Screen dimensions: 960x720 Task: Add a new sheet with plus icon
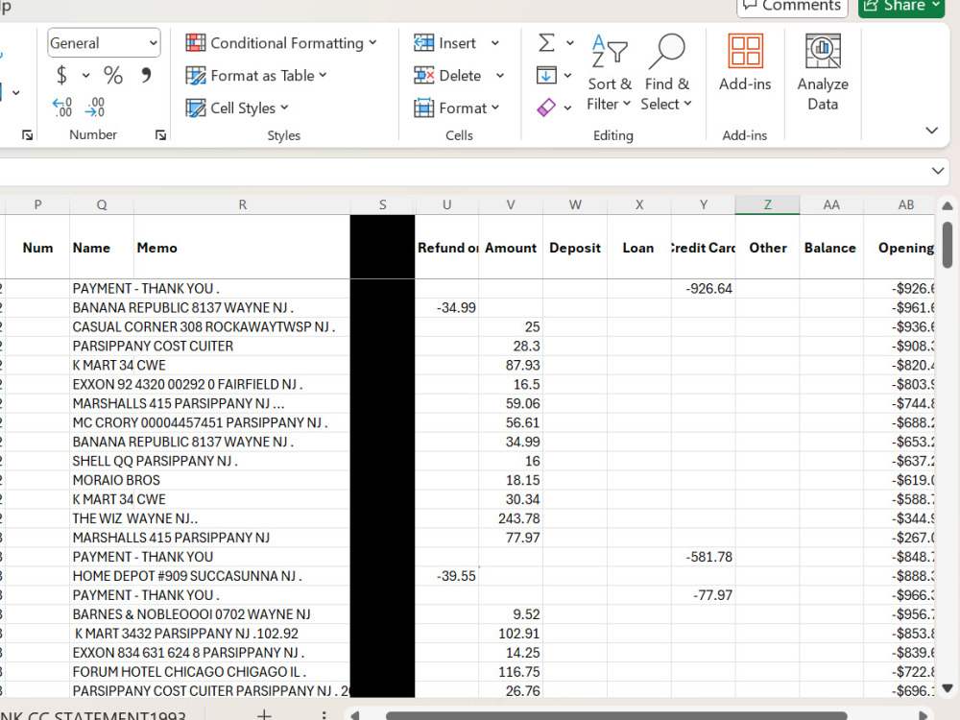coord(264,714)
